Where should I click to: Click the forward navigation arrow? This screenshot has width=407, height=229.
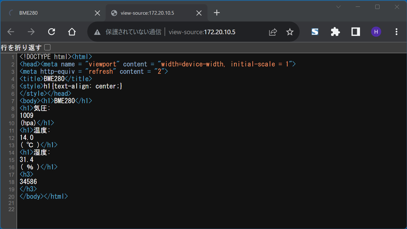[x=31, y=32]
